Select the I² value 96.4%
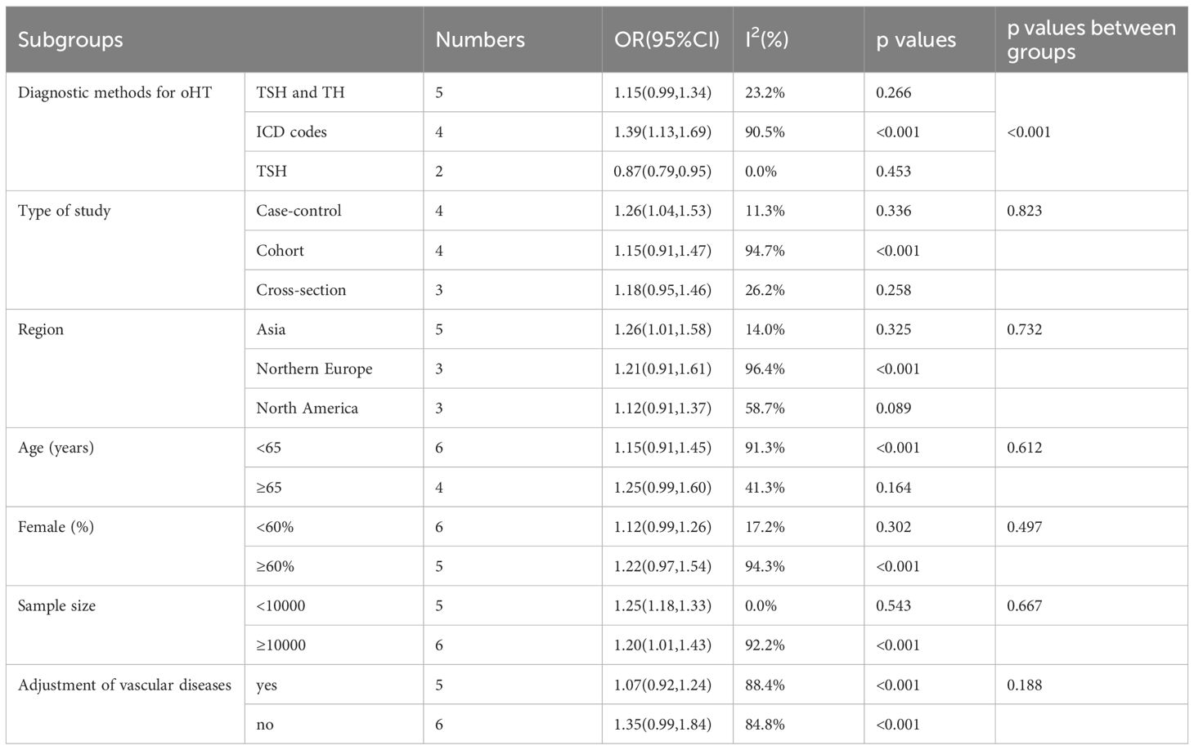The image size is (1194, 750). tap(765, 368)
